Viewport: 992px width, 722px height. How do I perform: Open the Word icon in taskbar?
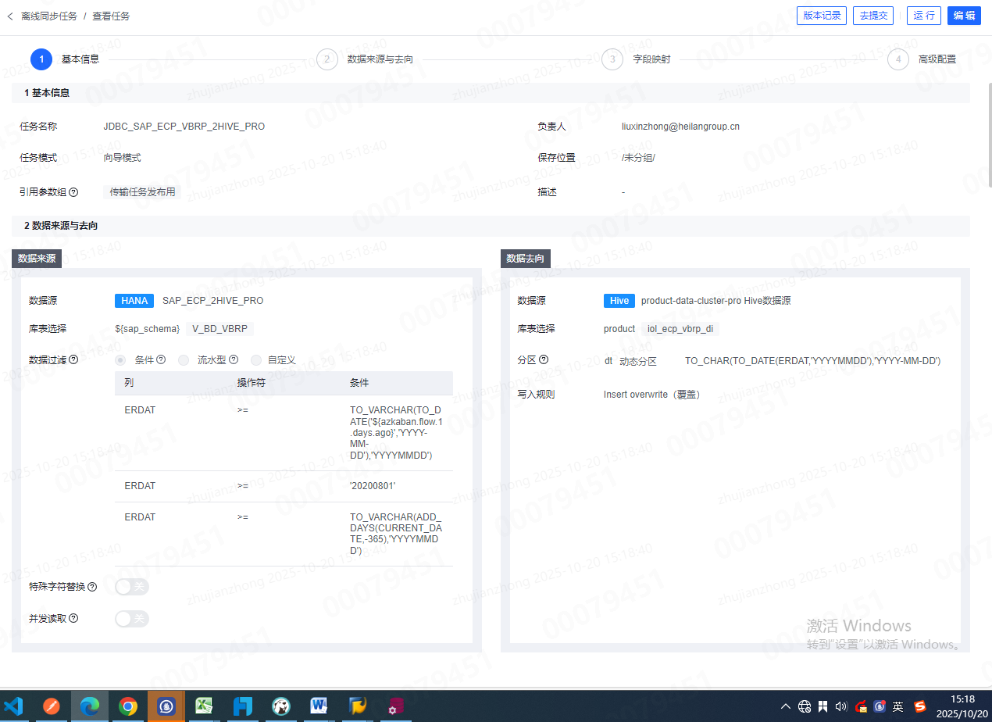[319, 706]
